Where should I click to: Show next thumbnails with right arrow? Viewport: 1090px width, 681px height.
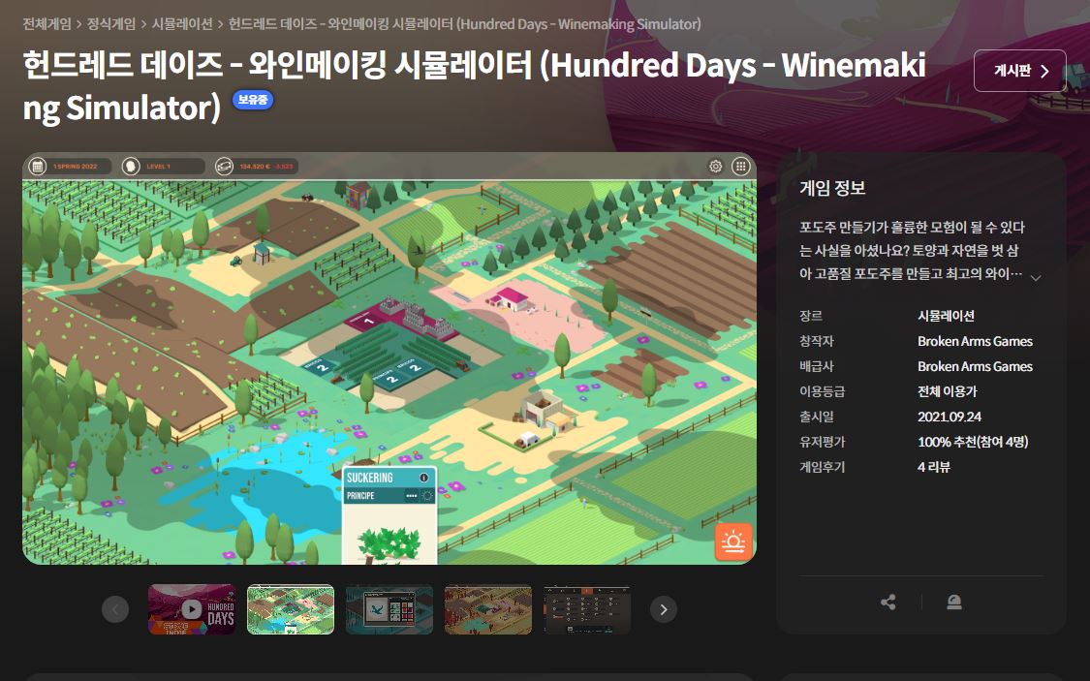tap(663, 609)
